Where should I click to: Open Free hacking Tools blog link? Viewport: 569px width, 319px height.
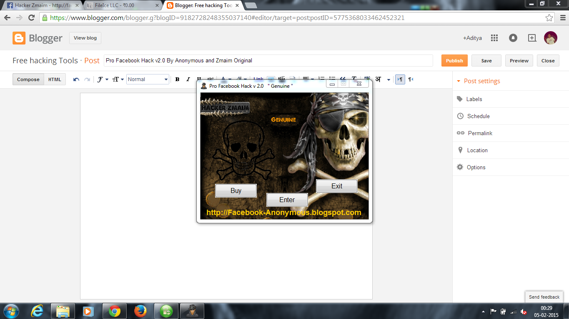tap(45, 60)
